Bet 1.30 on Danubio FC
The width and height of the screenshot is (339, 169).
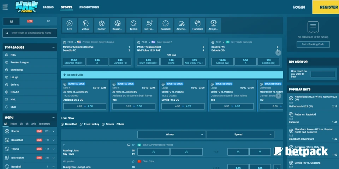click(120, 62)
